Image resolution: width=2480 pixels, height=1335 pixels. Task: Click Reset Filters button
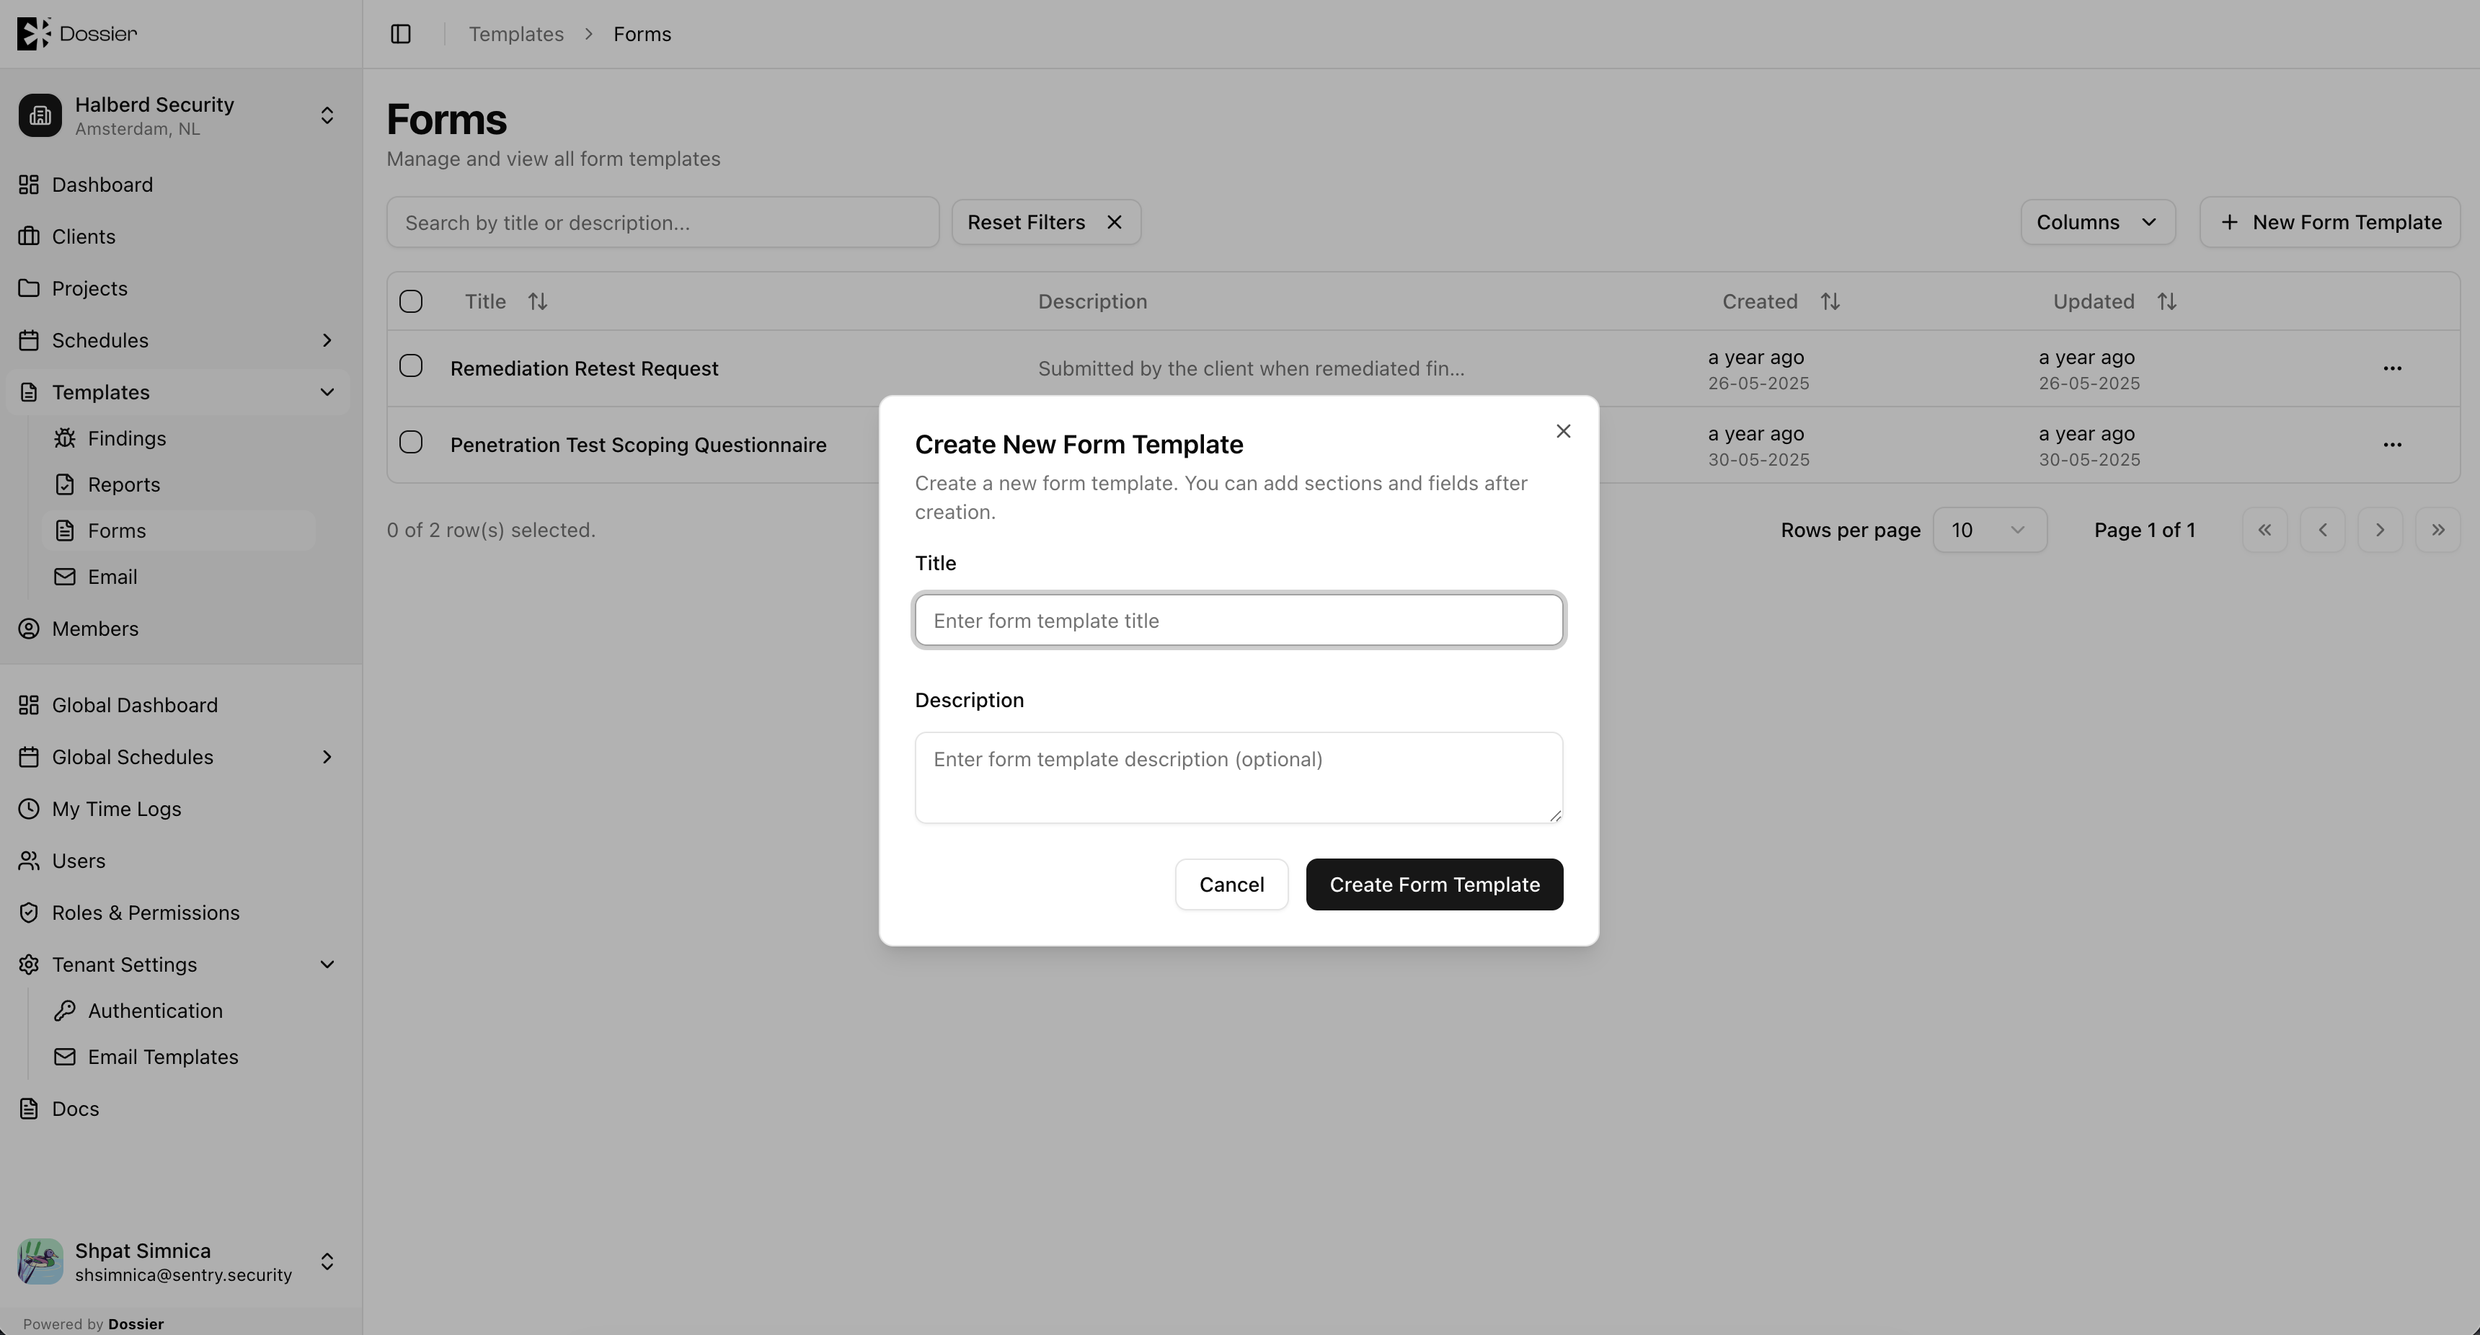(x=1047, y=222)
